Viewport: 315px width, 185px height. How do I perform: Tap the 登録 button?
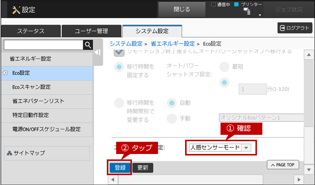point(120,168)
